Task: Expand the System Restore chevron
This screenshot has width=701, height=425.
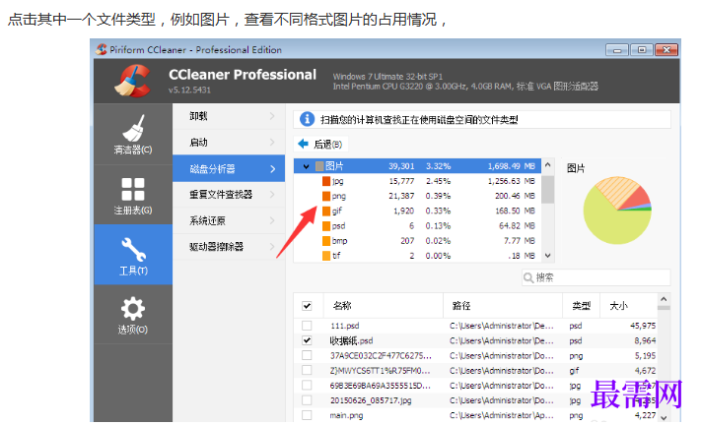Action: [272, 220]
